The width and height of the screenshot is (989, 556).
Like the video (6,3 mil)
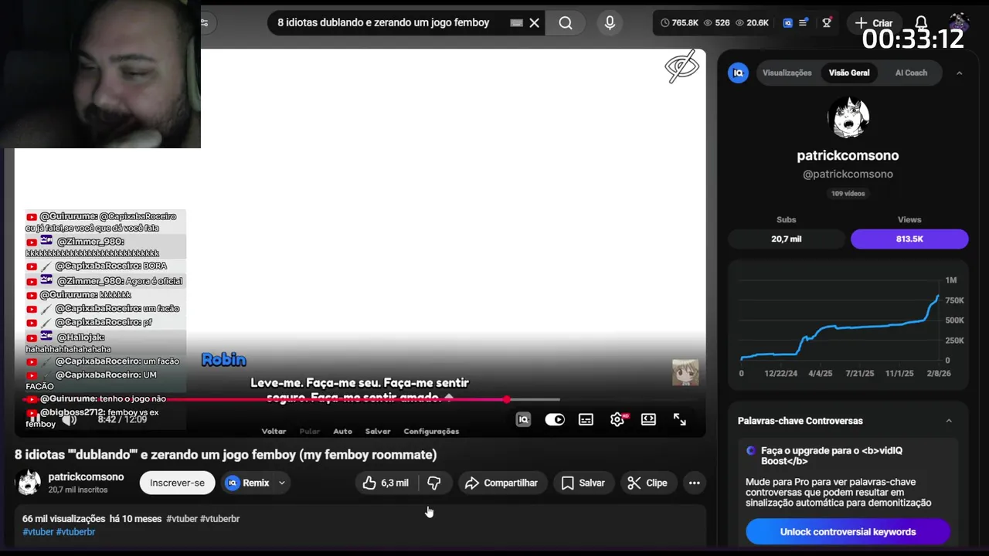coord(386,483)
